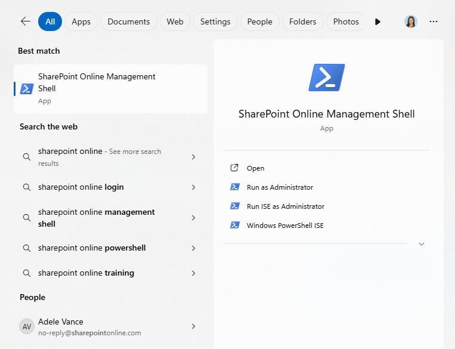455x349 pixels.
Task: Switch to the Folders filter
Action: [x=303, y=21]
